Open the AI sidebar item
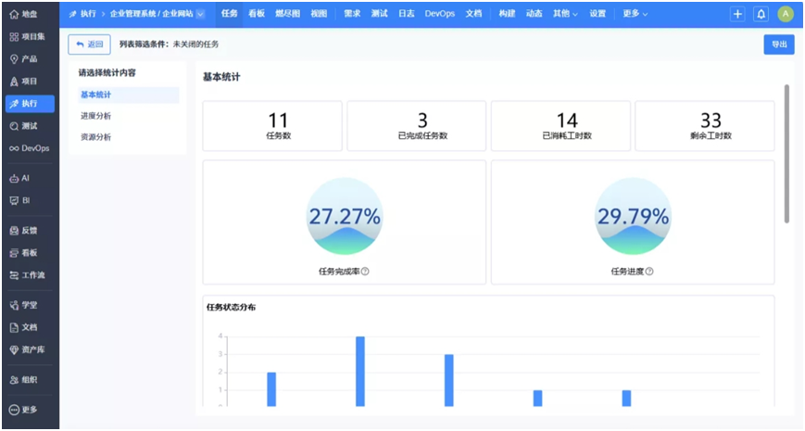 click(x=19, y=178)
